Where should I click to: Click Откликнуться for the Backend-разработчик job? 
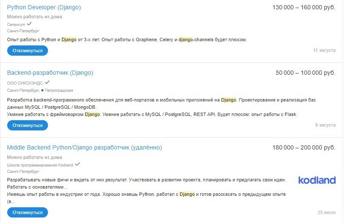pos(28,125)
